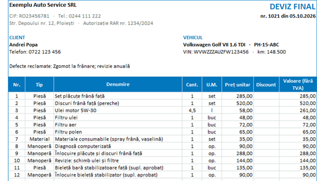Select cell 'Discuri frână față (pereche)'
Image resolution: width=317 pixels, height=181 pixels.
coord(118,103)
